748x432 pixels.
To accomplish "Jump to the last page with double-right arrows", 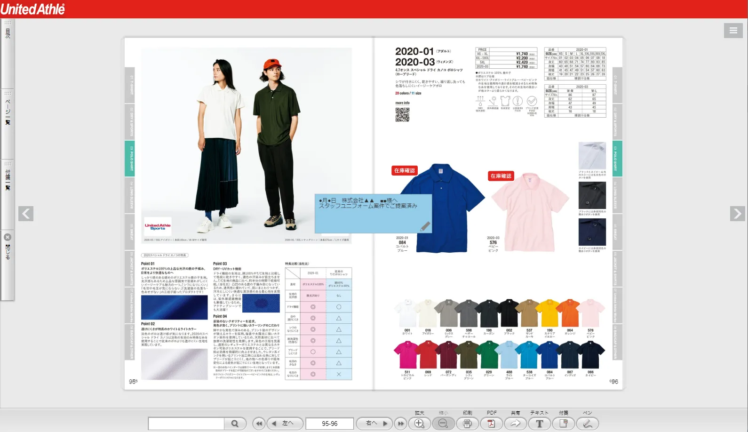I will 400,424.
